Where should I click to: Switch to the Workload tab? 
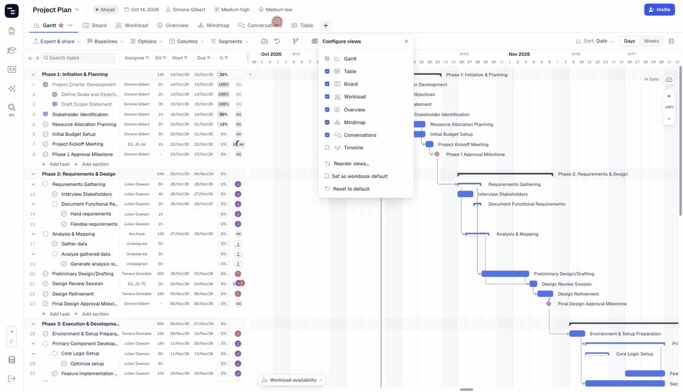point(132,25)
